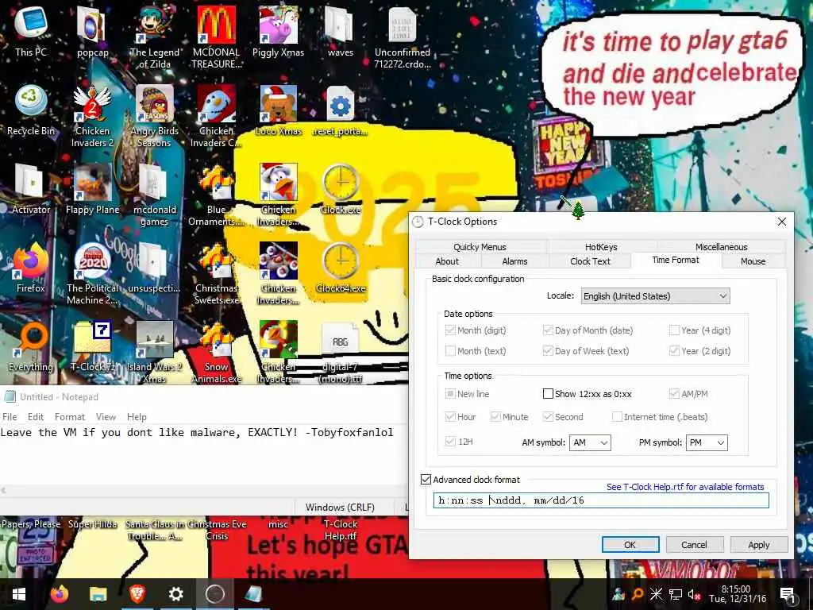The height and width of the screenshot is (610, 813).
Task: Switch to the Miscellaneous tab
Action: (x=721, y=247)
